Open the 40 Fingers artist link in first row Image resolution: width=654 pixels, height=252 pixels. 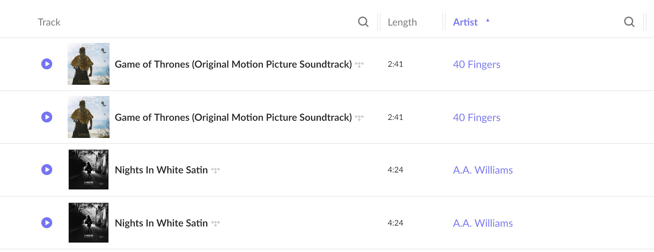(x=477, y=64)
